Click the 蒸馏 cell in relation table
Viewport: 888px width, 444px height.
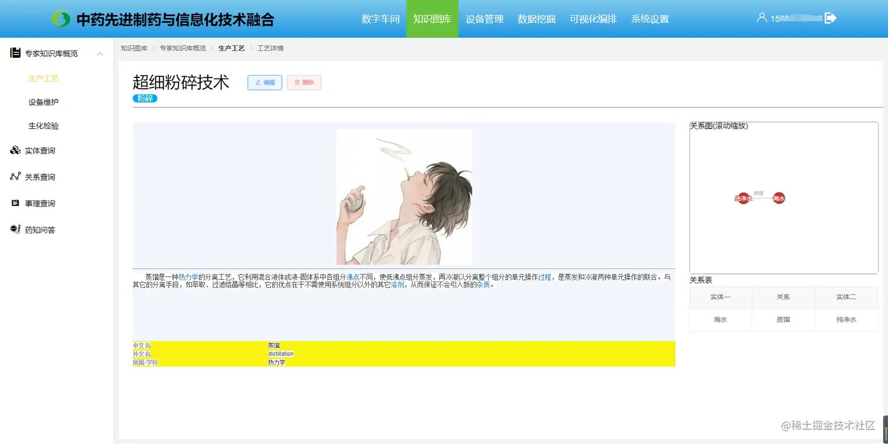783,320
